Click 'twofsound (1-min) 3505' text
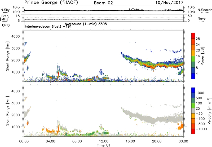This screenshot has height=147, width=212. coord(86,24)
